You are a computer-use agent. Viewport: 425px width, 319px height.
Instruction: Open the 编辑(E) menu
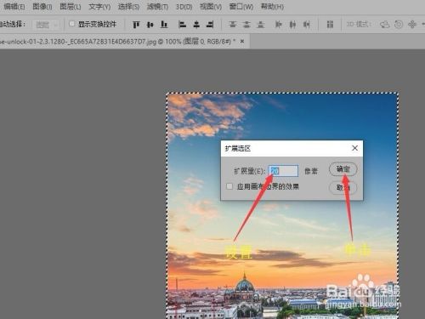point(14,7)
